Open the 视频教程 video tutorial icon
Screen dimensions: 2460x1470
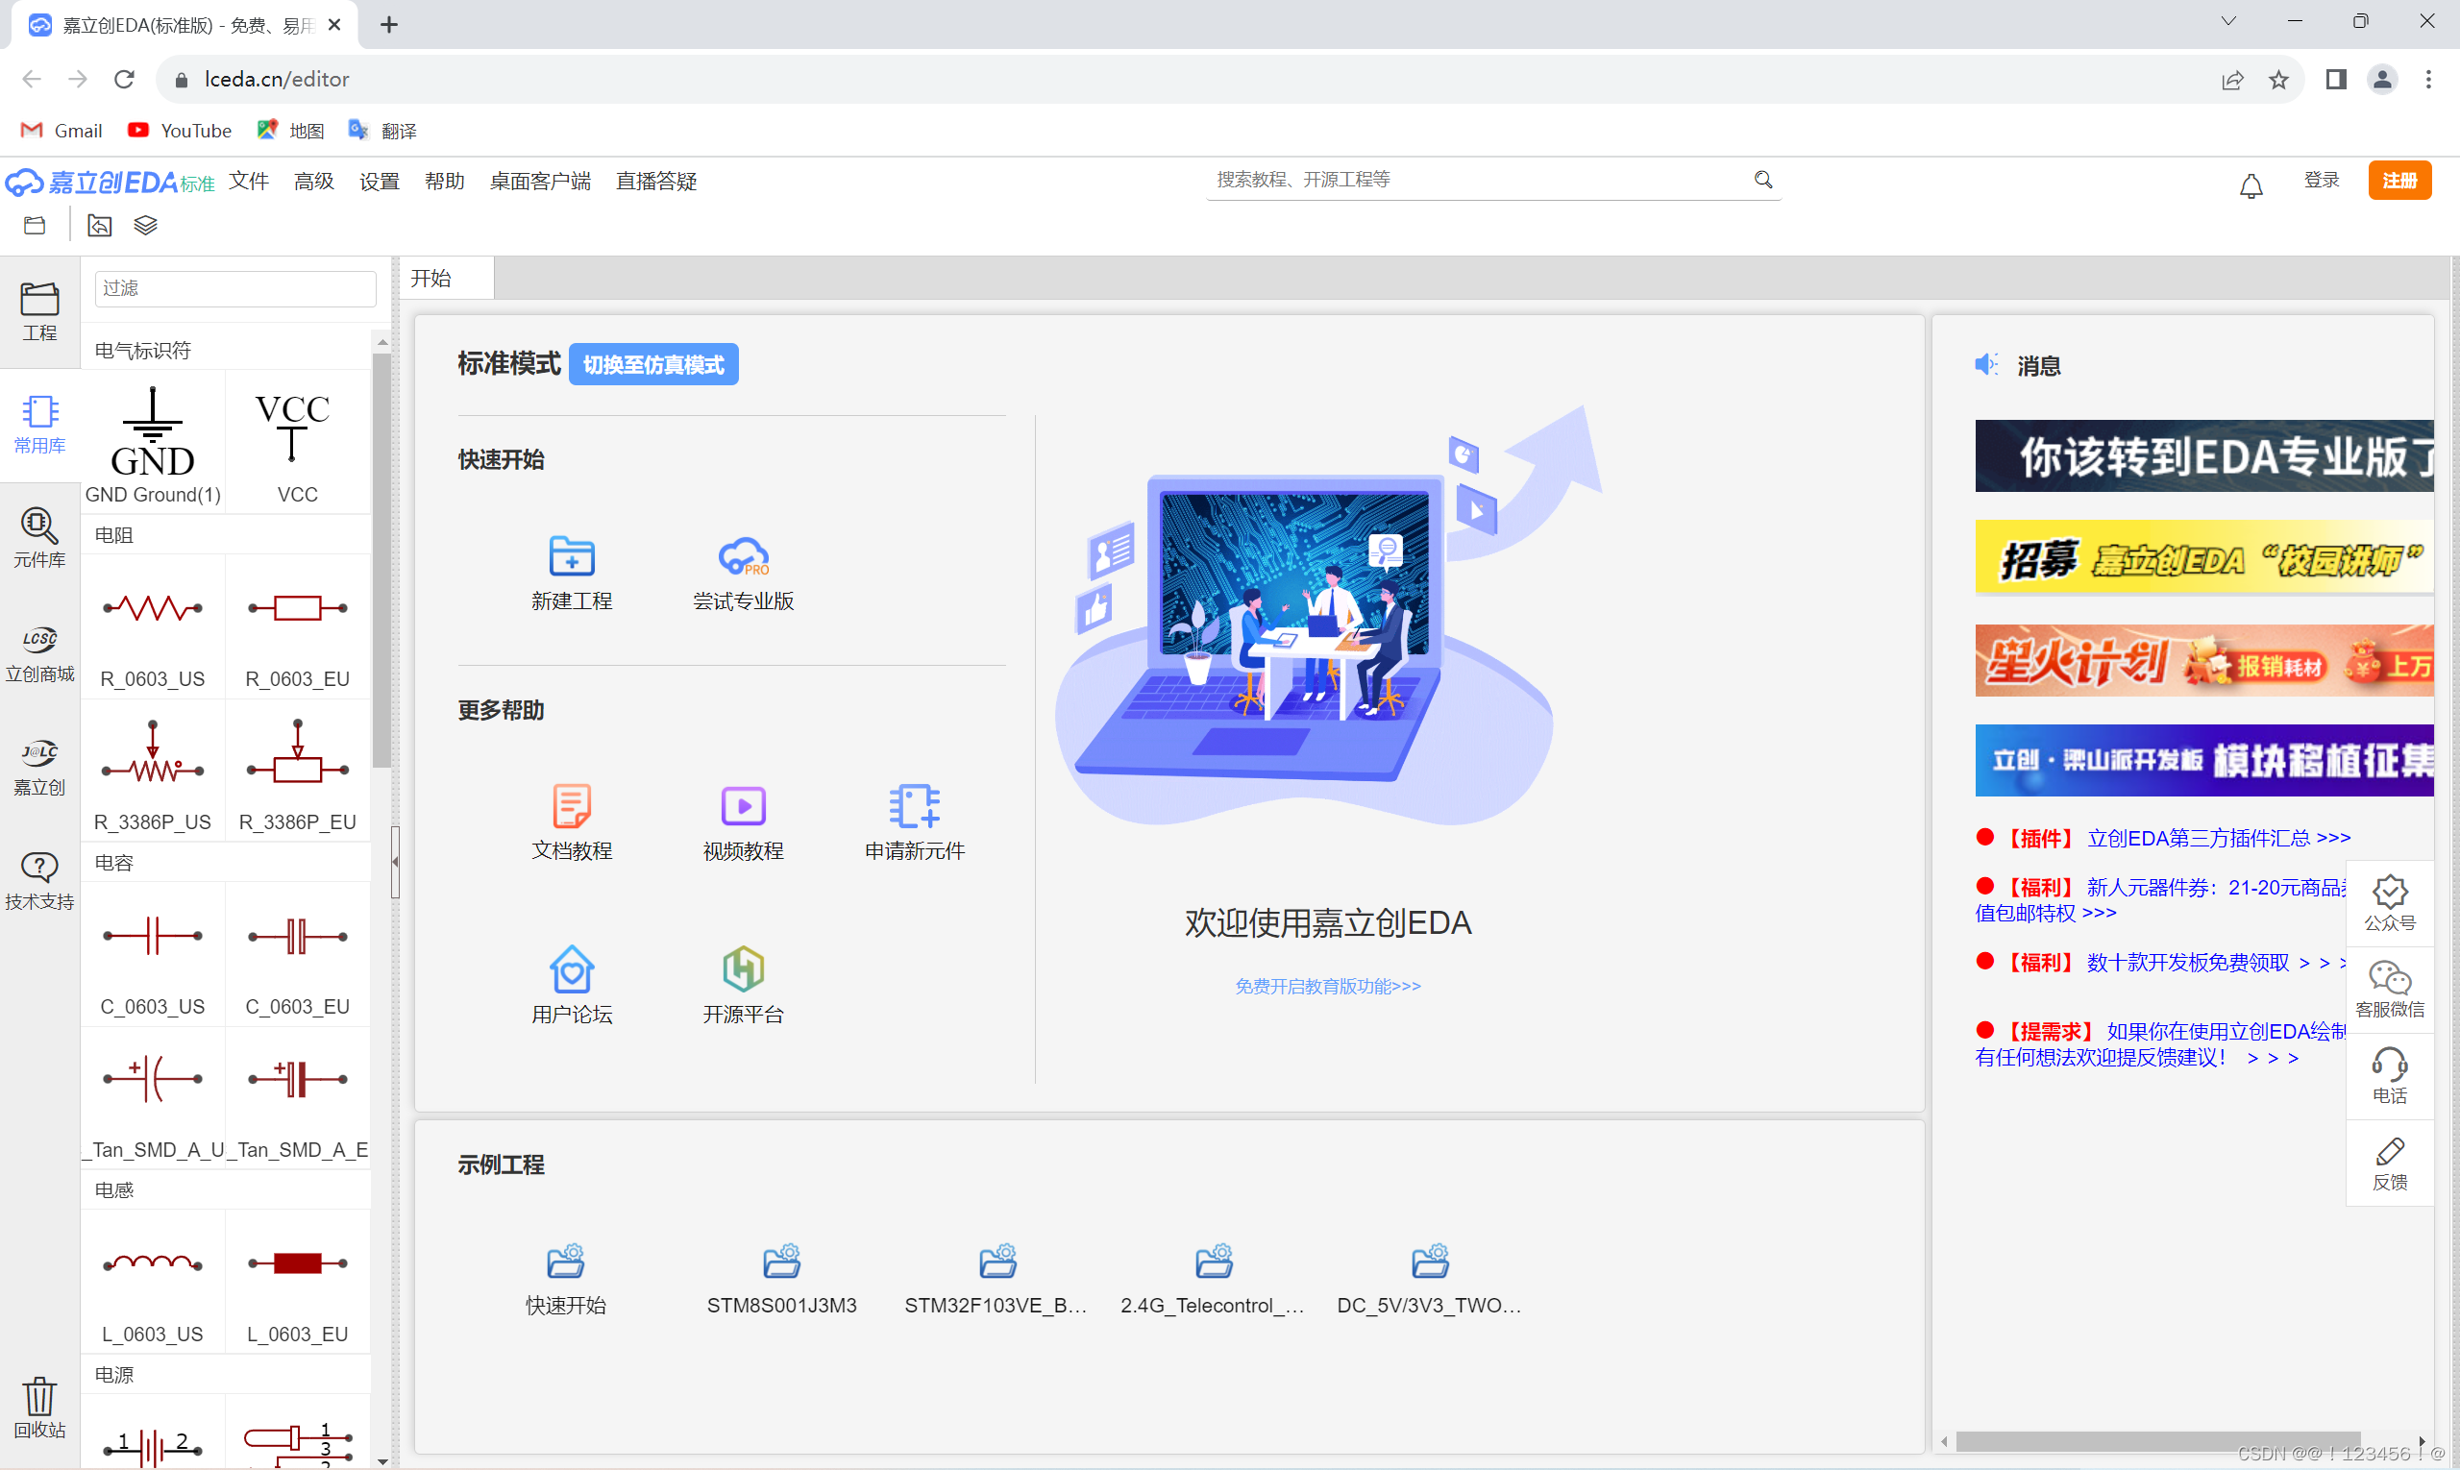[743, 805]
